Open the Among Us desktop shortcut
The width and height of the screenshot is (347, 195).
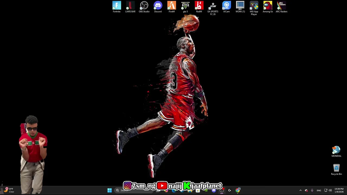click(268, 7)
